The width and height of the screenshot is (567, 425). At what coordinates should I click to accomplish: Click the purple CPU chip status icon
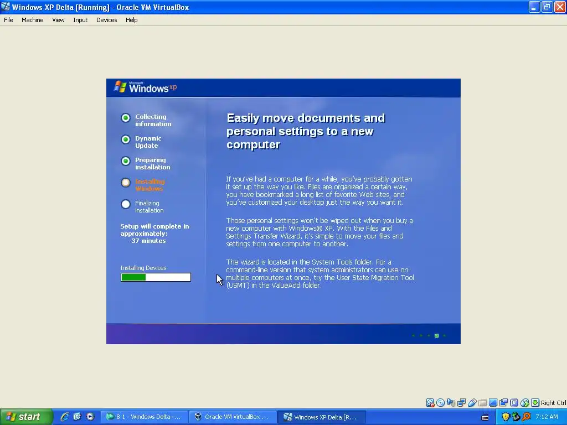514,403
